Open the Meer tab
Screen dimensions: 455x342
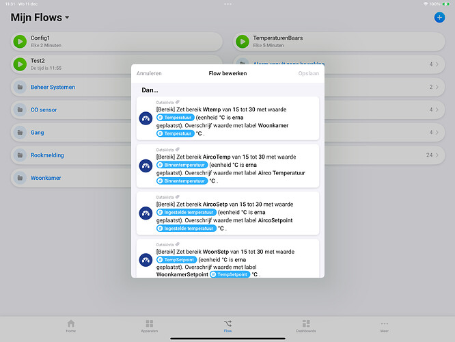click(384, 326)
